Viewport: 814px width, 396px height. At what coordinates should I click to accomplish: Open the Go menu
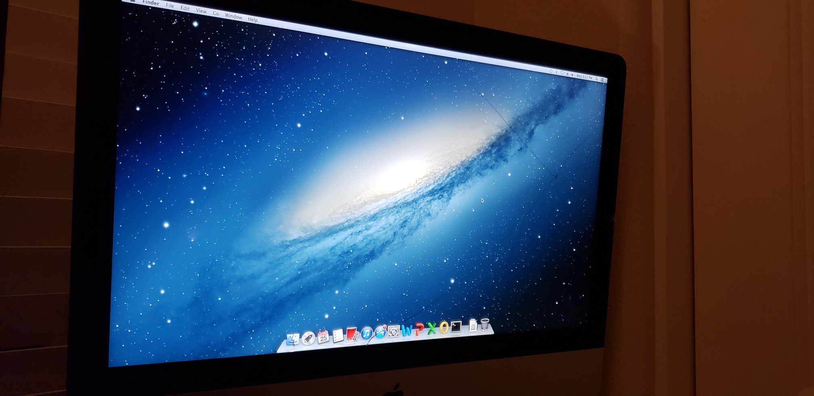click(216, 13)
